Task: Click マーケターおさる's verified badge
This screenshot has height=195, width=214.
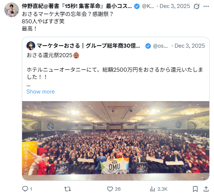Action: (148, 46)
